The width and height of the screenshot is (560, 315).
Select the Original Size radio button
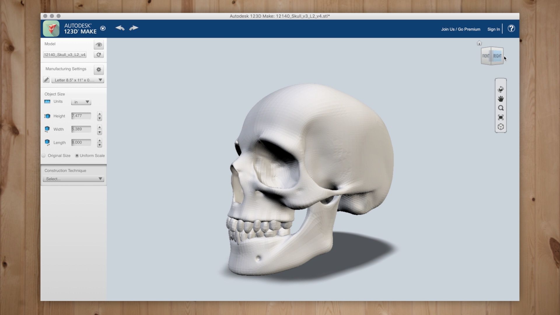tap(43, 155)
